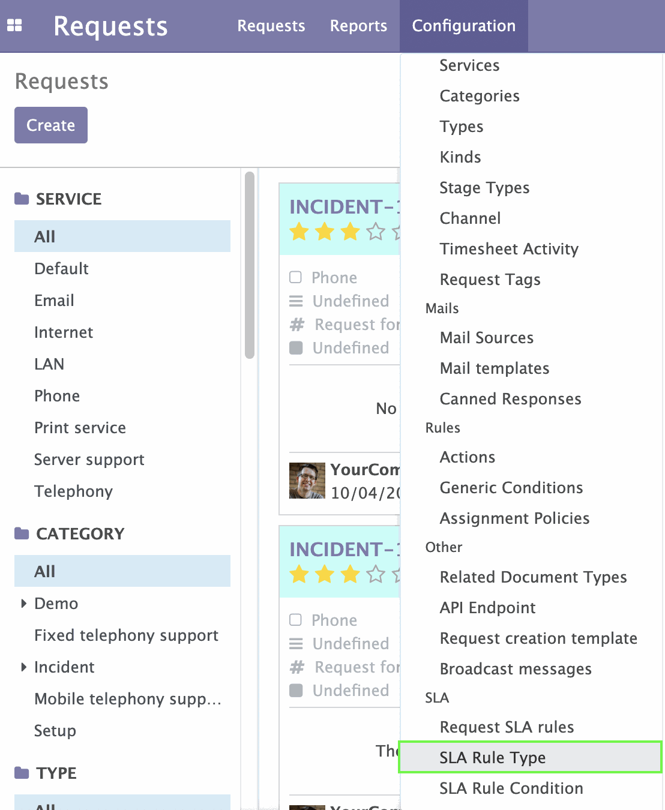
Task: Click gray square icon beside Undefined on first card
Action: pyautogui.click(x=296, y=348)
